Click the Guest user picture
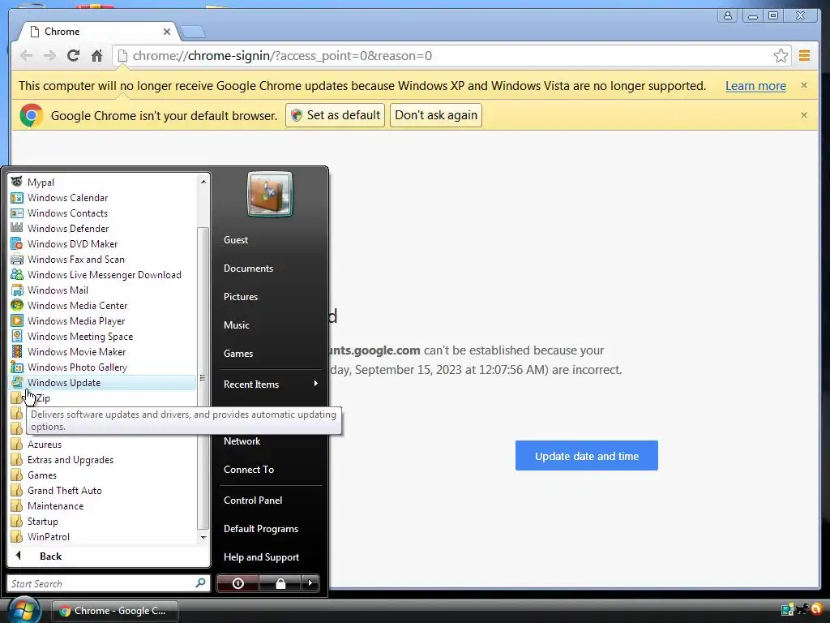This screenshot has width=830, height=623. 269,194
